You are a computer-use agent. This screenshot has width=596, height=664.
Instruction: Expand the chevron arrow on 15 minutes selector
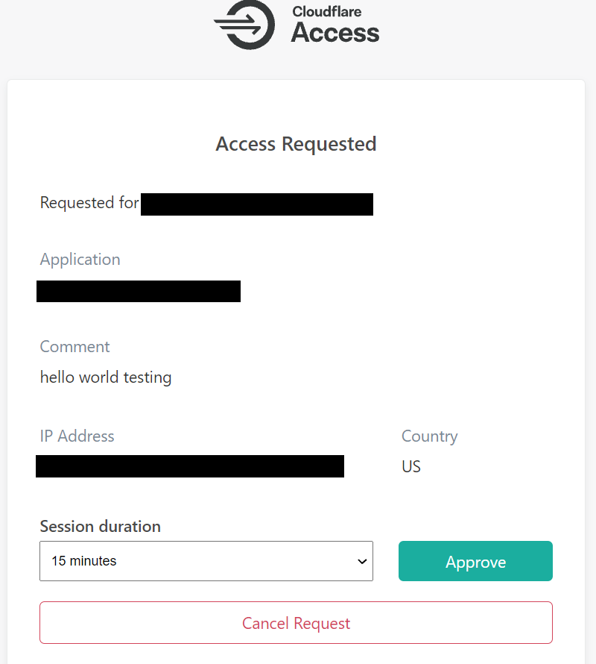[362, 562]
